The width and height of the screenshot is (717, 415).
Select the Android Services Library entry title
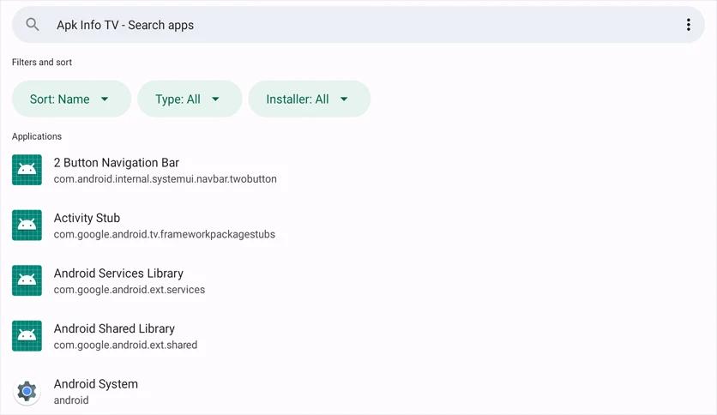click(x=118, y=274)
